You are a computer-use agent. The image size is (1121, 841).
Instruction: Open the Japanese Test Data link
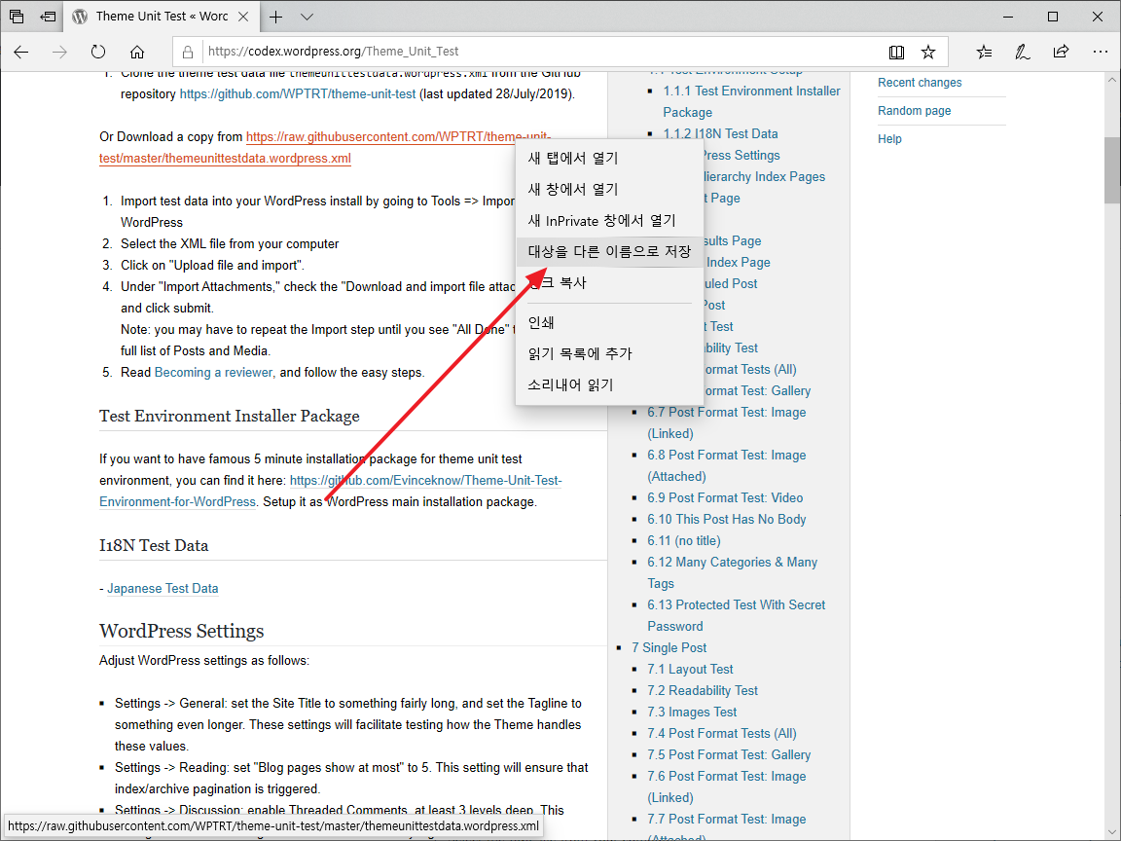(x=163, y=589)
